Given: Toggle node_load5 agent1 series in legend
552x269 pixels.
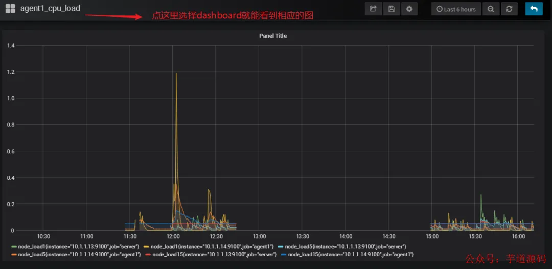Looking at the screenshot, I should point(80,254).
